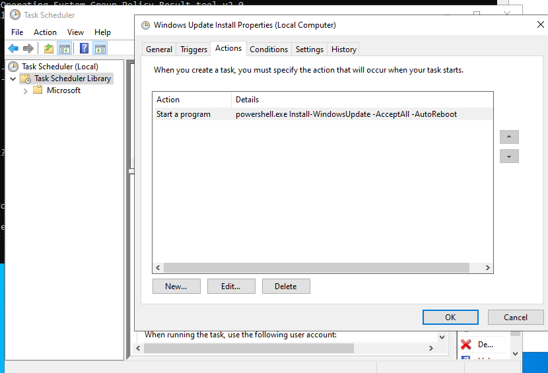Click the De... item in actions pane
Viewport: 548px width, 373px height.
(x=485, y=345)
